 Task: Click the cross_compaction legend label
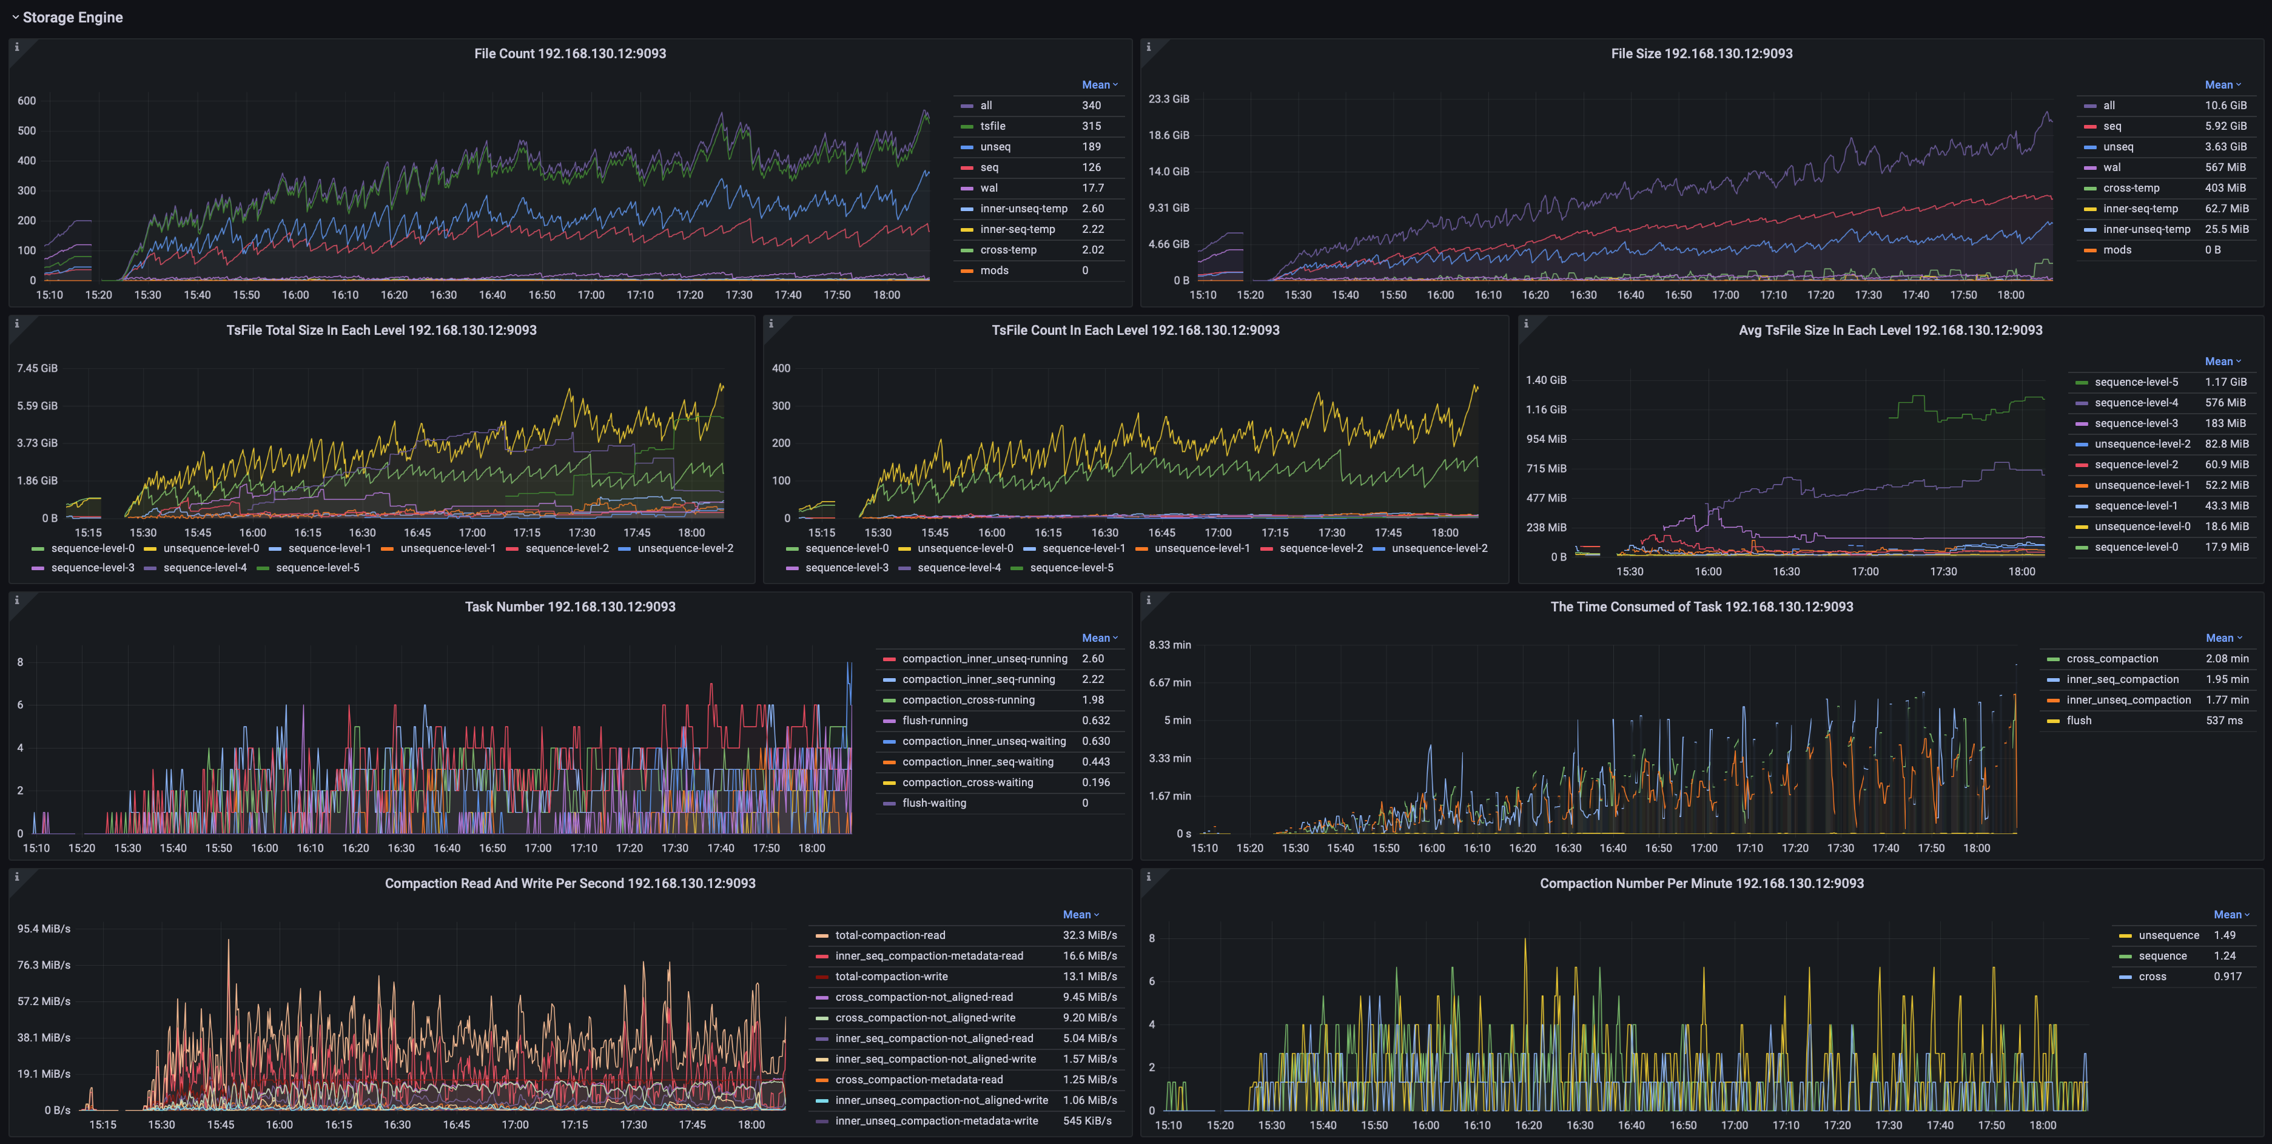2111,659
